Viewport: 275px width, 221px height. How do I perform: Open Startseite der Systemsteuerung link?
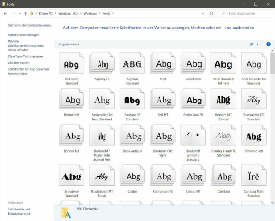click(30, 25)
